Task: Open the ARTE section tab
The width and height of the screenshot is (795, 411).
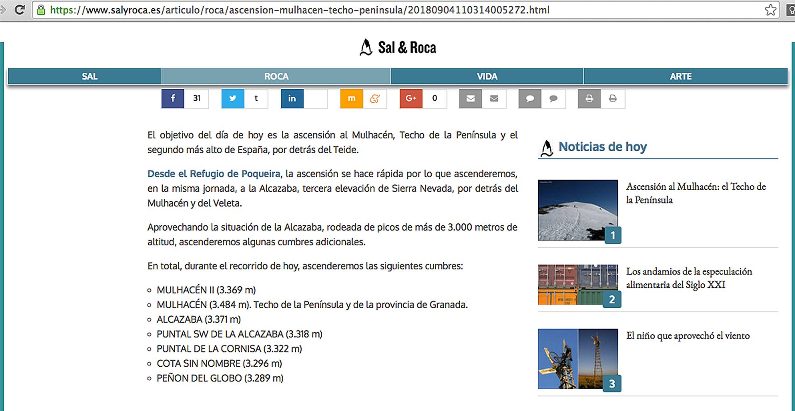Action: point(686,76)
